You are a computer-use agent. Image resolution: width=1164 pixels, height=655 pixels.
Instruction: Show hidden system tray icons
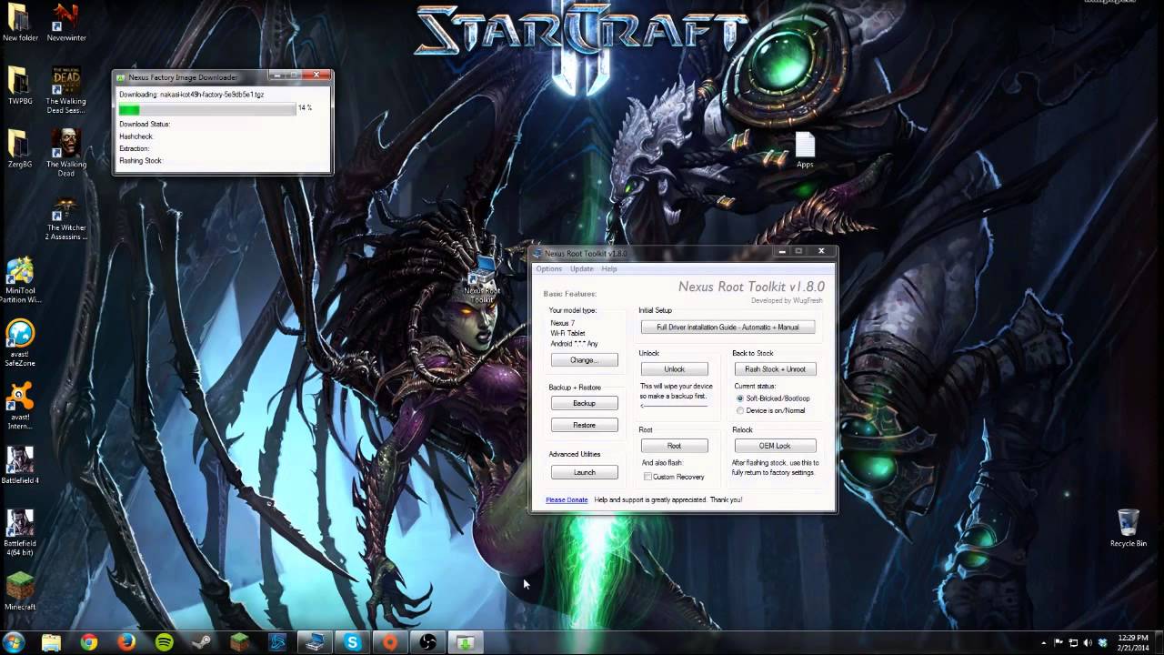pos(1044,643)
